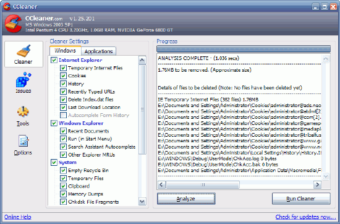
Task: Select the Internet Explorer group label
Action: (80, 60)
